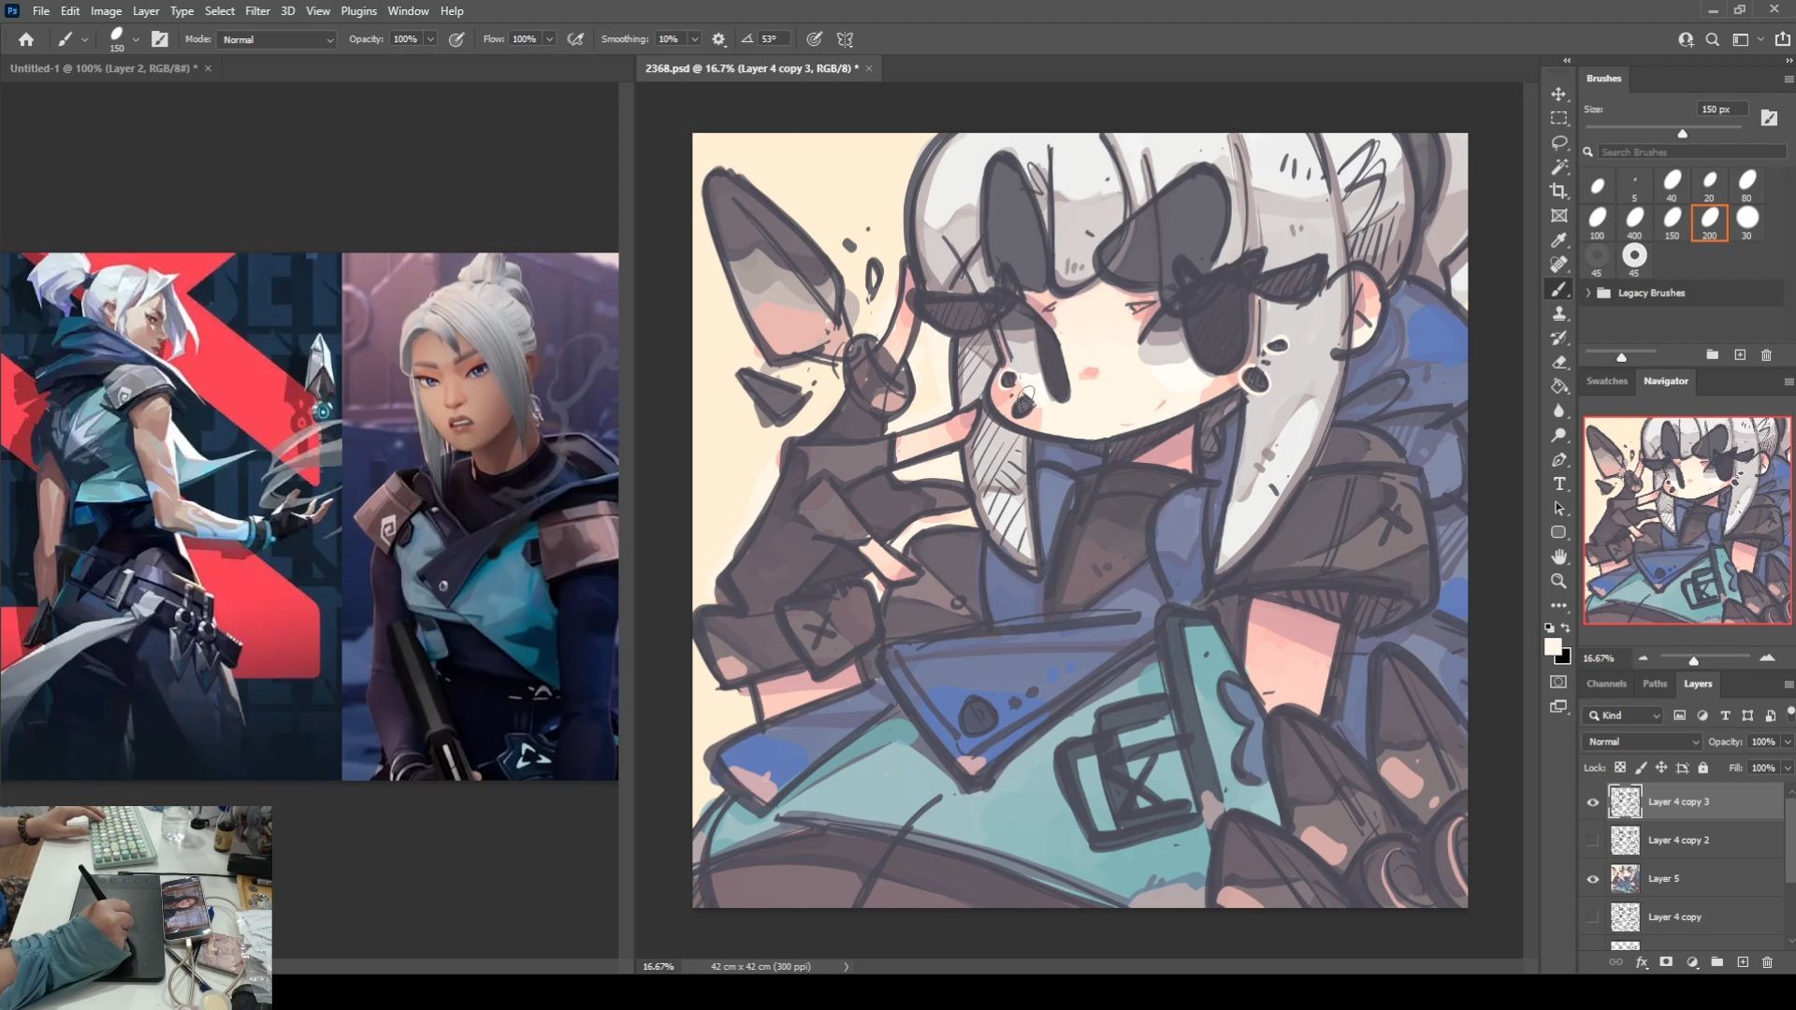Switch to Swatches tab

pyautogui.click(x=1606, y=381)
